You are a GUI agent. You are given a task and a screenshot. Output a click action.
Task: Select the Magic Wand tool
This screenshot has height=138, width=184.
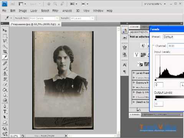point(5,46)
